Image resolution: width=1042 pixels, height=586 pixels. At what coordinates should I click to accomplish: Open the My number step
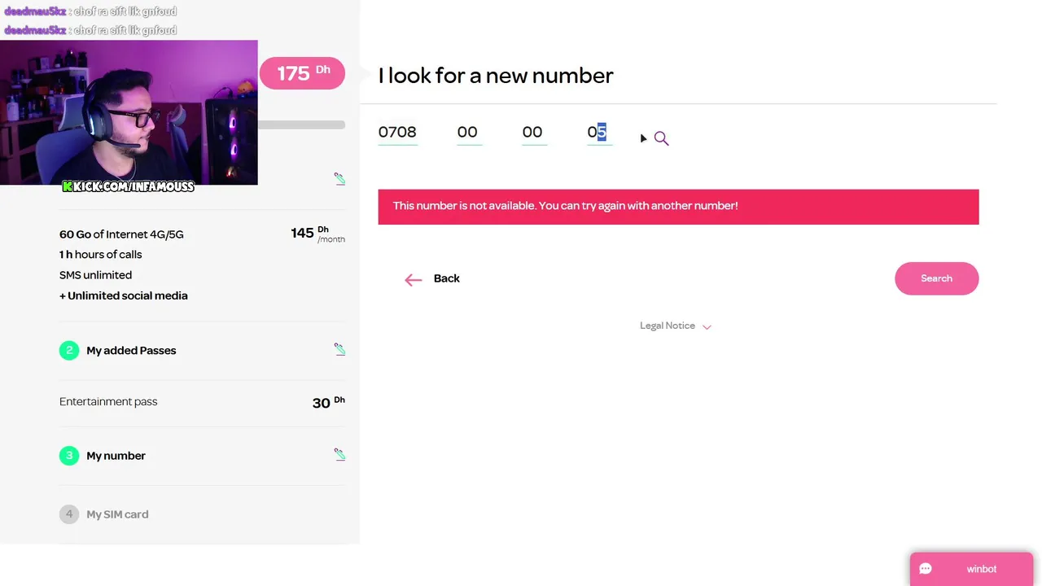116,456
